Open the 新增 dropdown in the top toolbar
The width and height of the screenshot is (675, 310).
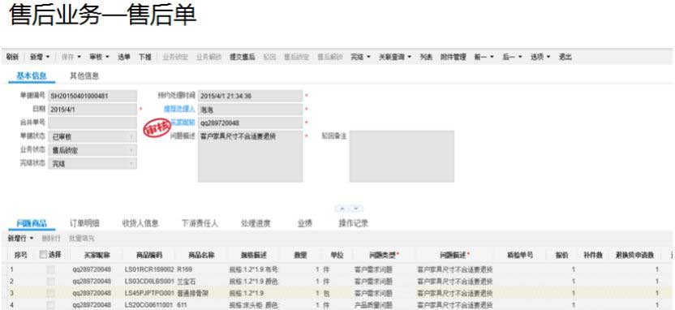point(40,57)
